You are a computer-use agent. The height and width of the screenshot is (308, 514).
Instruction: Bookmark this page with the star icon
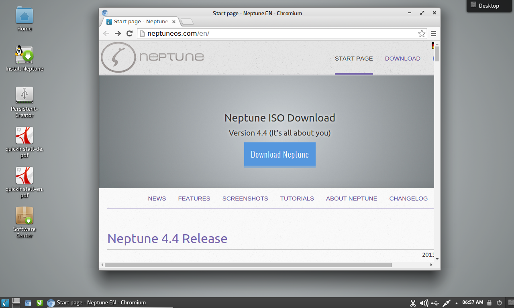coord(422,34)
